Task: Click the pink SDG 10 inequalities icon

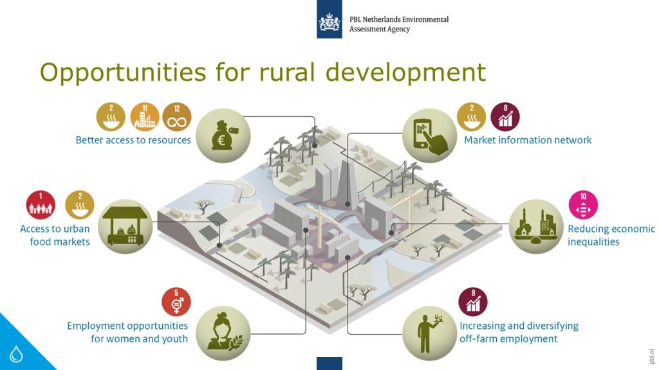Action: 583,206
